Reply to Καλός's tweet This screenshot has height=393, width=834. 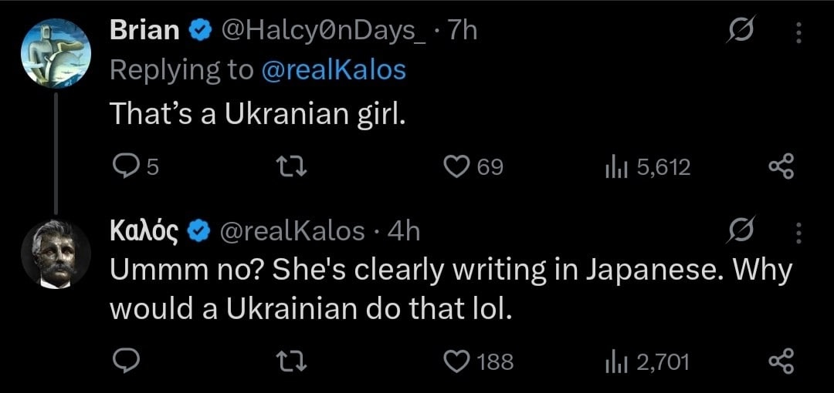[x=126, y=361]
